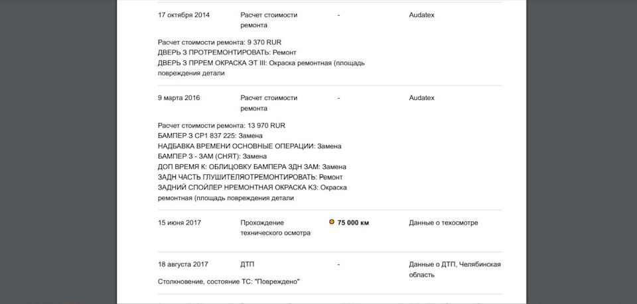The height and width of the screenshot is (304, 637).
Task: Select the date 17 октября 2014
Action: (x=184, y=15)
